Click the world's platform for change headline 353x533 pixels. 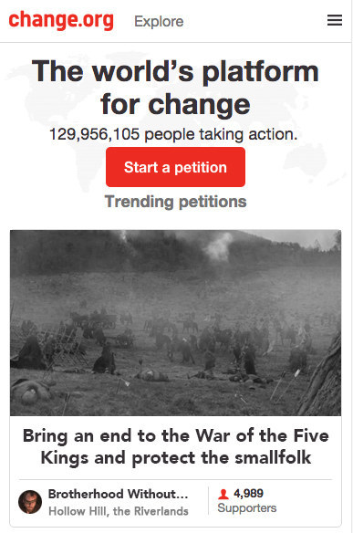pos(175,88)
